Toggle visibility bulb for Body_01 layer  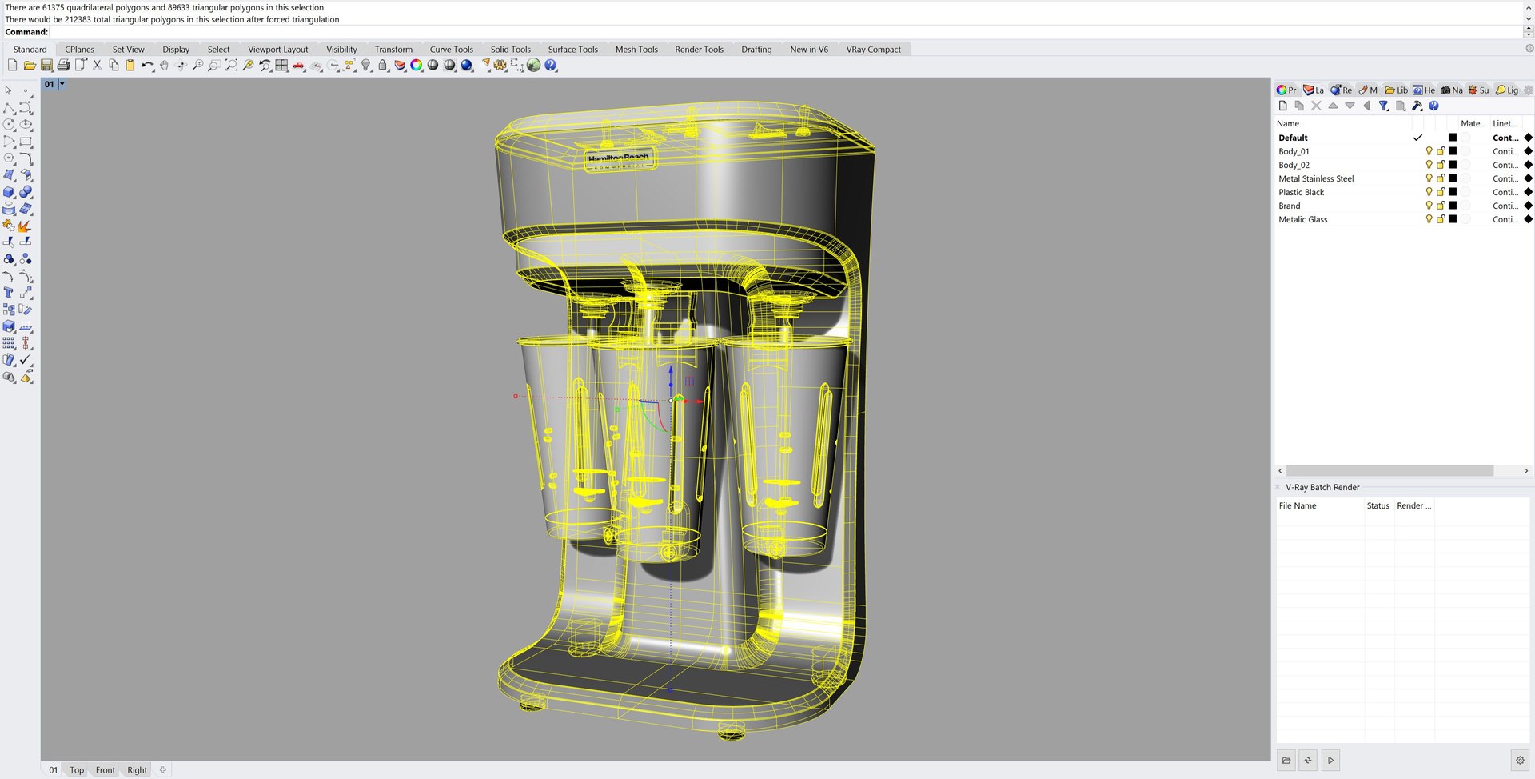tap(1429, 151)
